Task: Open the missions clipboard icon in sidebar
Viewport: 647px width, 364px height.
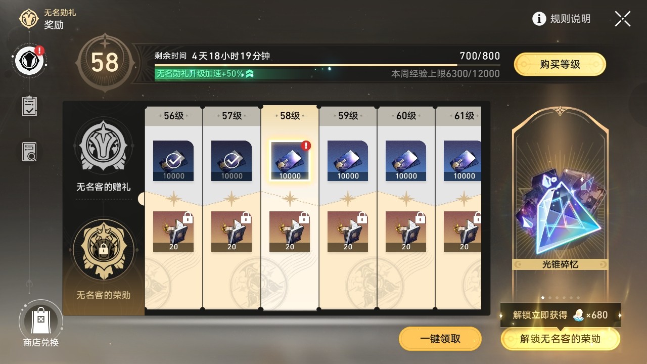Action: (x=29, y=106)
